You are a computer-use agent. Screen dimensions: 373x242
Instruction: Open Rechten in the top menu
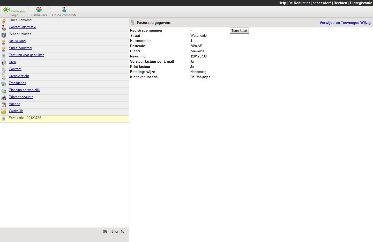(340, 3)
